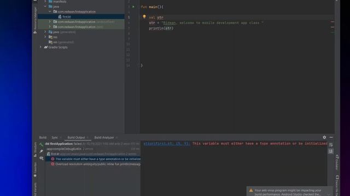The image size is (350, 196).
Task: Run main function from gutter icon
Action: [133, 7]
